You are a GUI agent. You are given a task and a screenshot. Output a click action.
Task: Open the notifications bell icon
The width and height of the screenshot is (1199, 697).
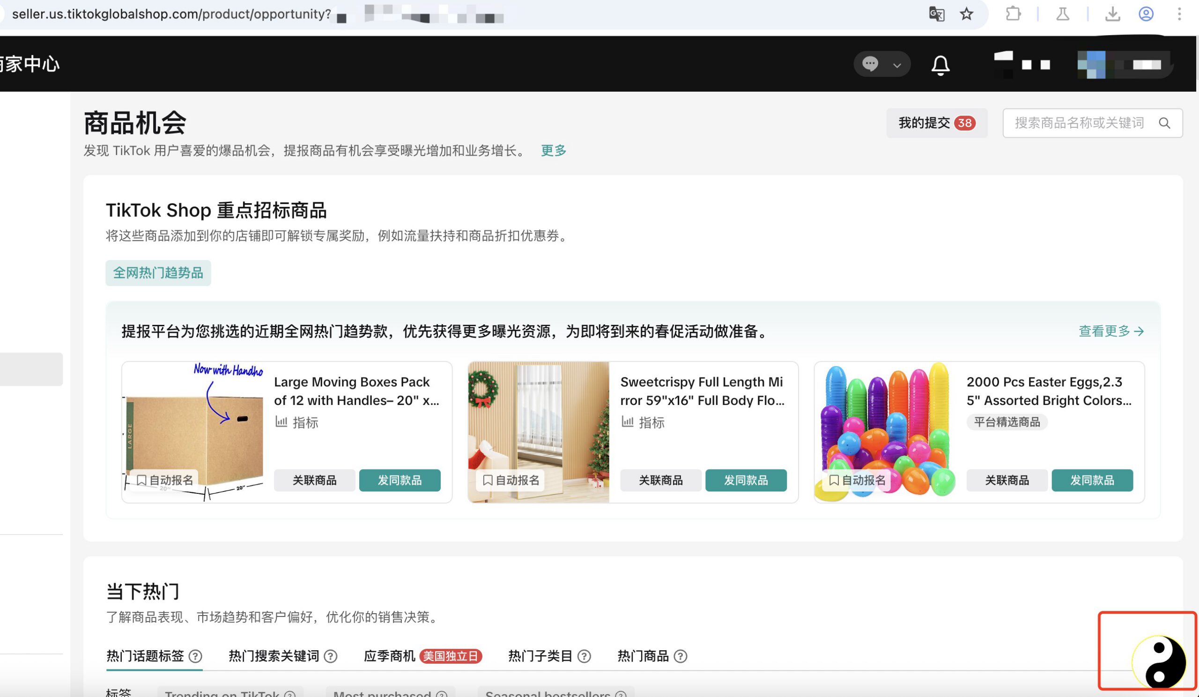[x=940, y=65]
